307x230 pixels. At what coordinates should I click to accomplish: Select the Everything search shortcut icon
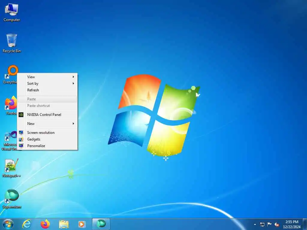click(x=10, y=75)
